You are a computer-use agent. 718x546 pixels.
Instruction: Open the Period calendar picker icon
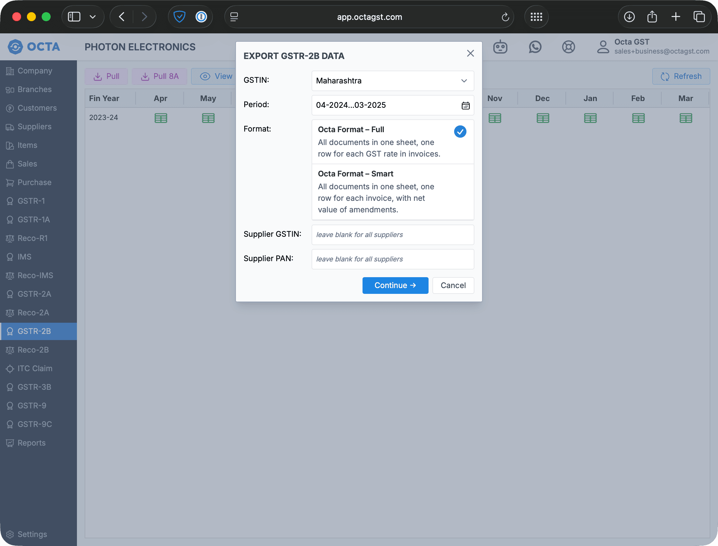(x=465, y=105)
